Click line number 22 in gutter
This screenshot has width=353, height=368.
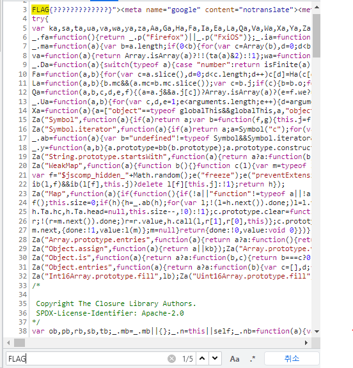click(x=23, y=184)
